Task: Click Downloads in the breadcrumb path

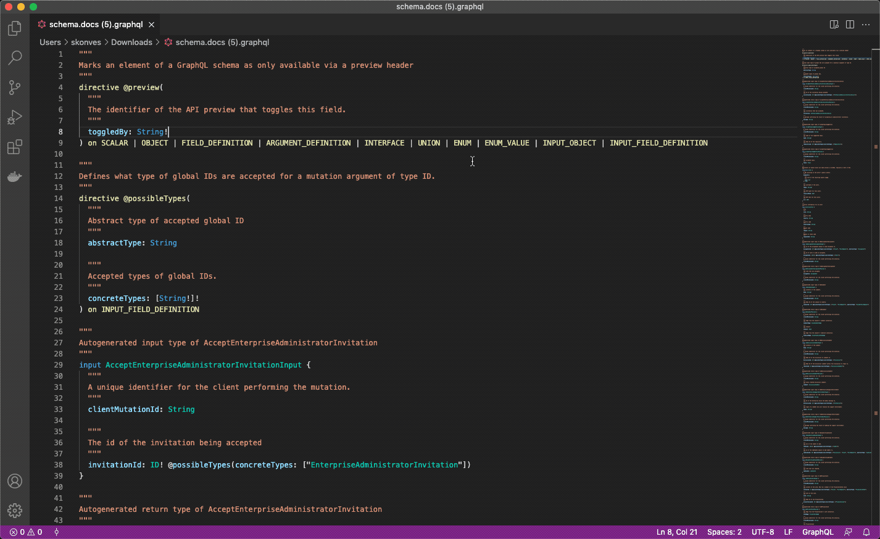Action: coord(131,43)
